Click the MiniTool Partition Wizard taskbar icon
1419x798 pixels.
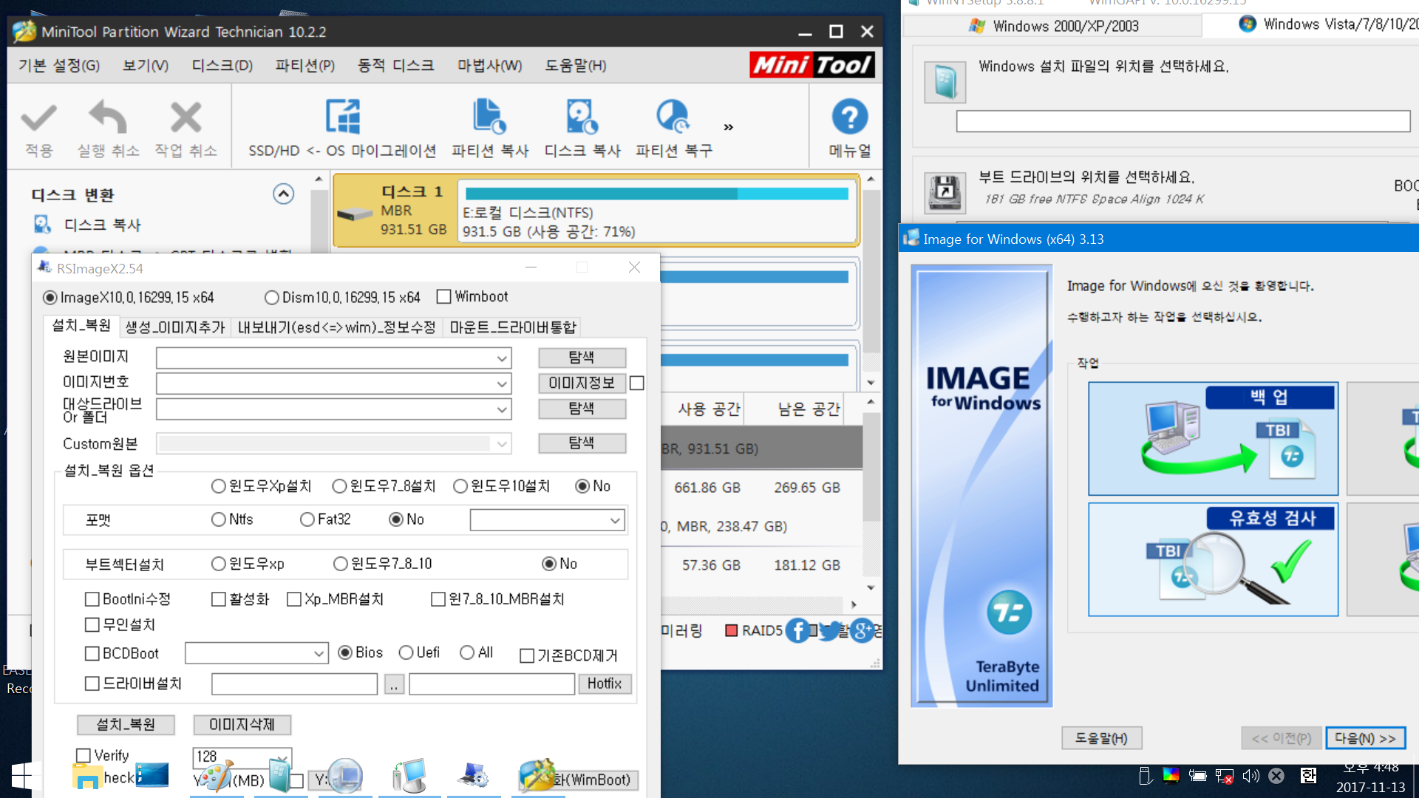[x=537, y=776]
